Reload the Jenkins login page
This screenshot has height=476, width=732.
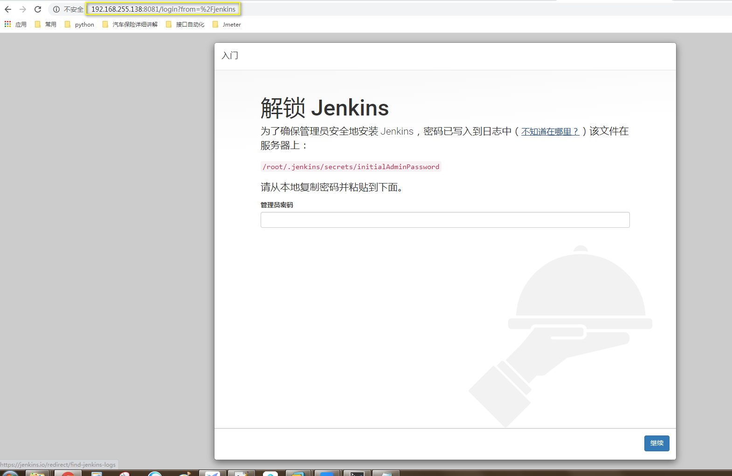tap(38, 9)
